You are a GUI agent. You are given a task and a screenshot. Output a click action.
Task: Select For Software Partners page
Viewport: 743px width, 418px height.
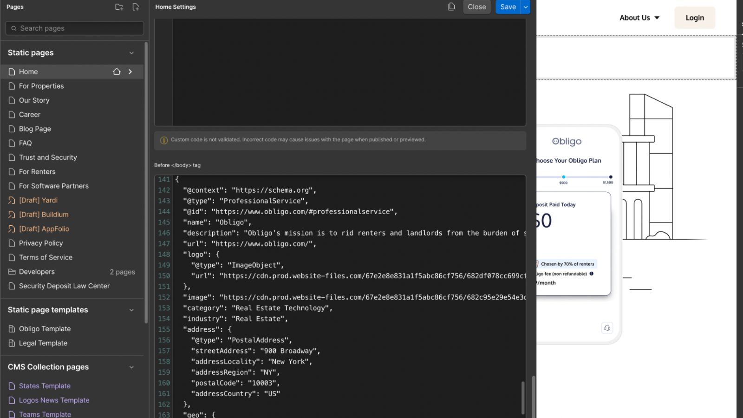point(72,186)
